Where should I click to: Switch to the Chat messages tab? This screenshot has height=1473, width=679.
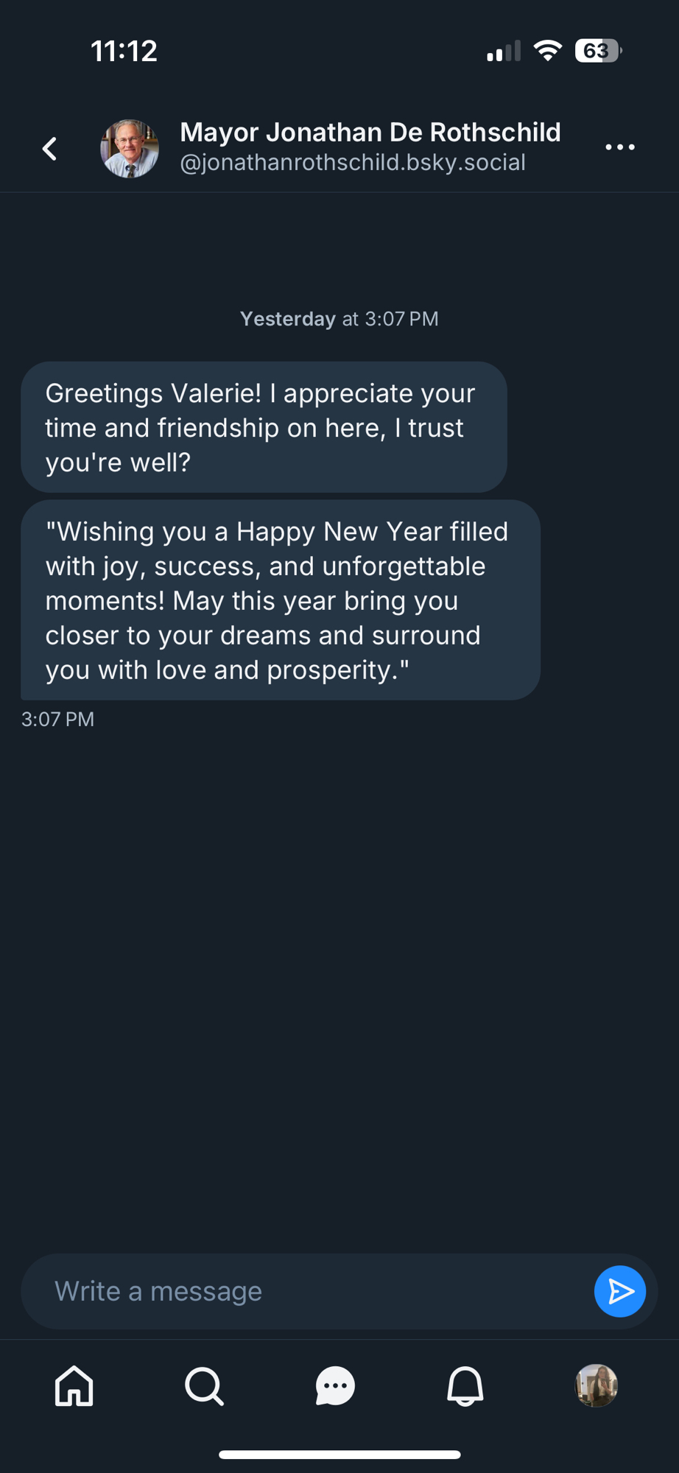click(x=335, y=1386)
